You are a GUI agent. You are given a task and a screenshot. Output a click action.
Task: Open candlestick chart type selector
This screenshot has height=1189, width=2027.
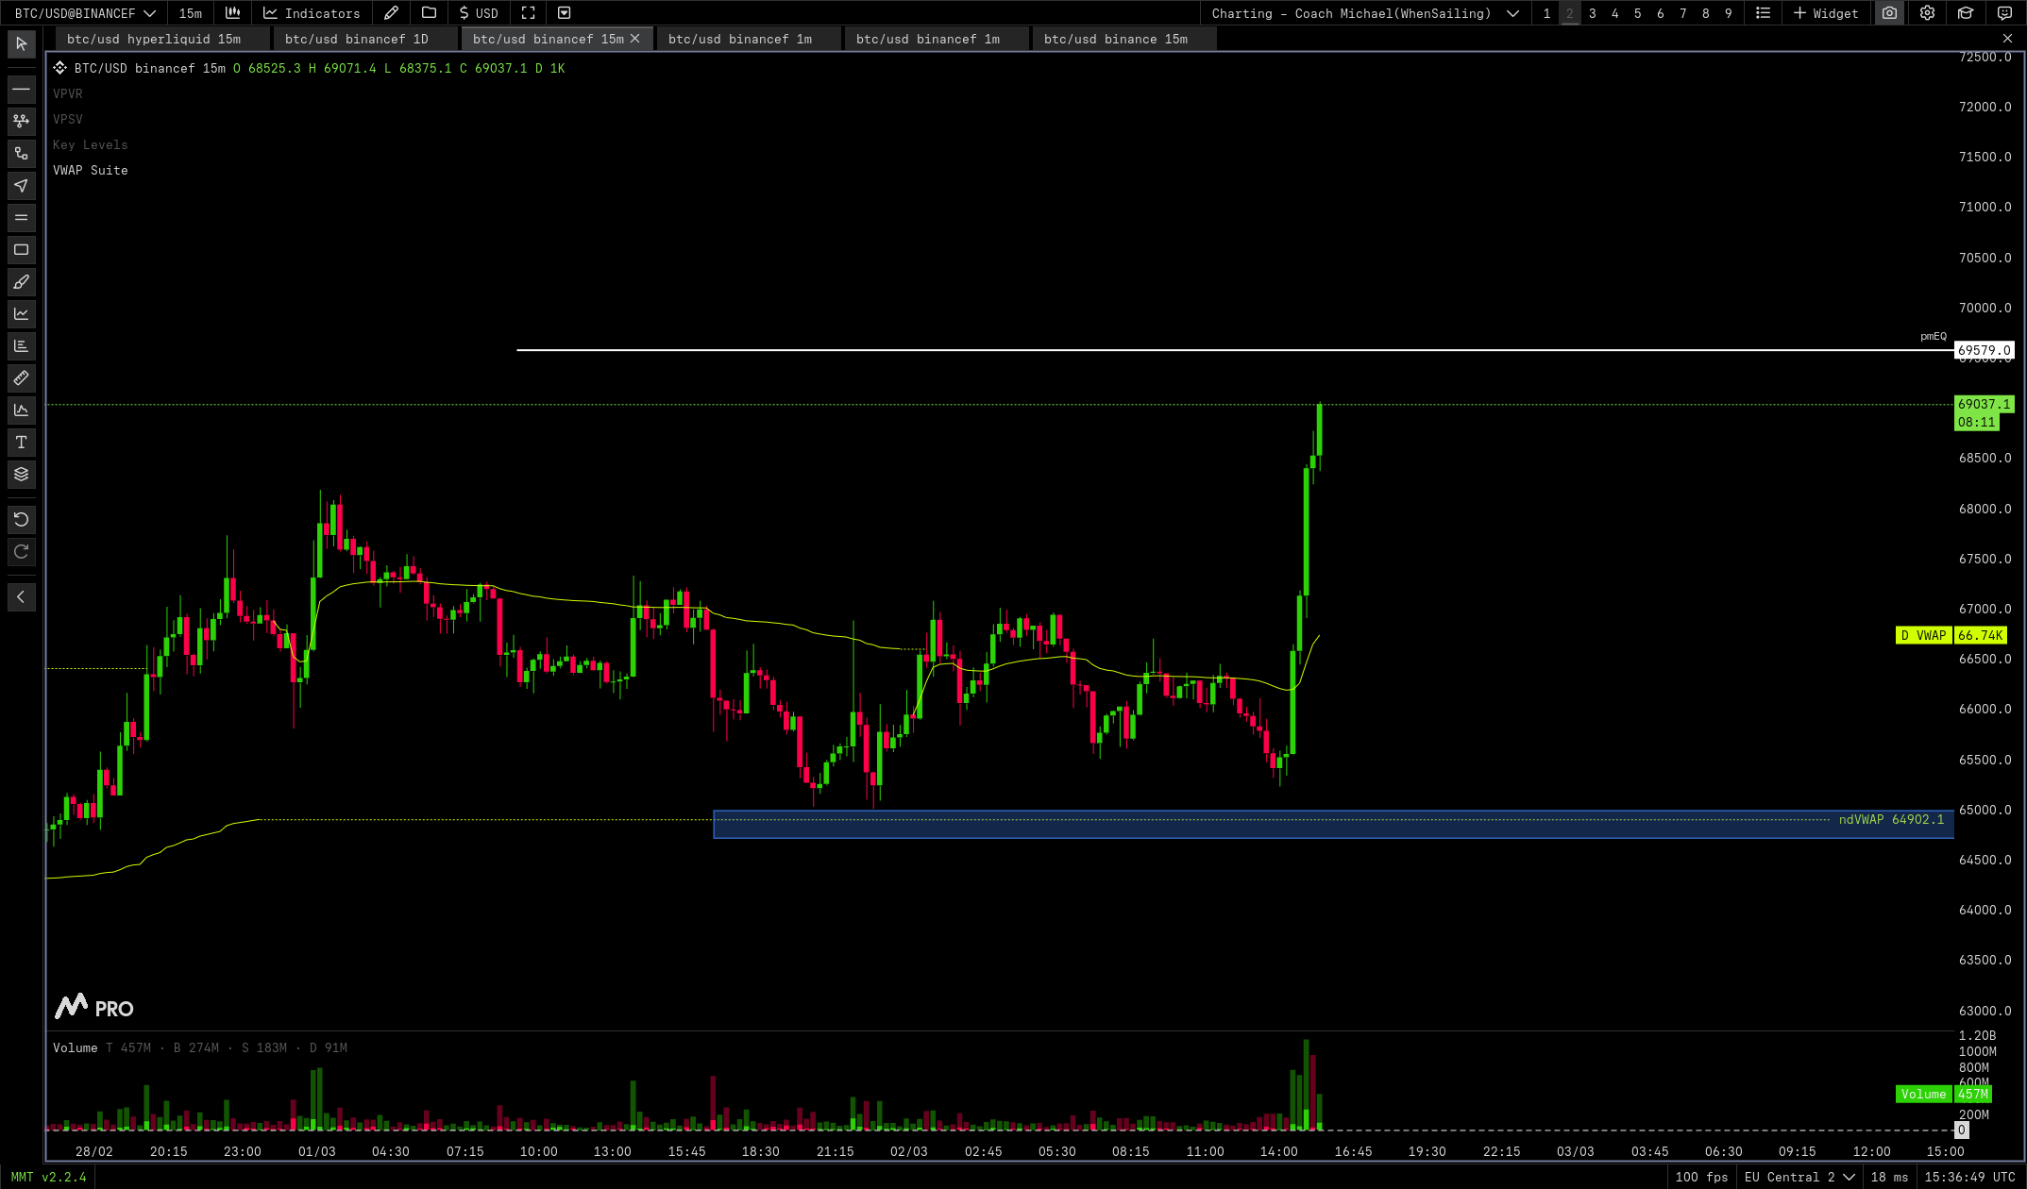[x=232, y=13]
